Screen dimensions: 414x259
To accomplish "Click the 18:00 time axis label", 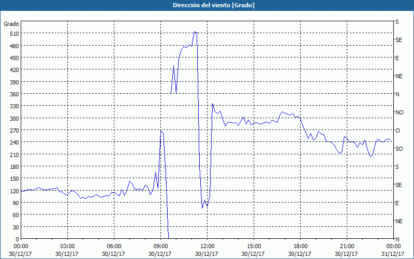I will (x=301, y=247).
